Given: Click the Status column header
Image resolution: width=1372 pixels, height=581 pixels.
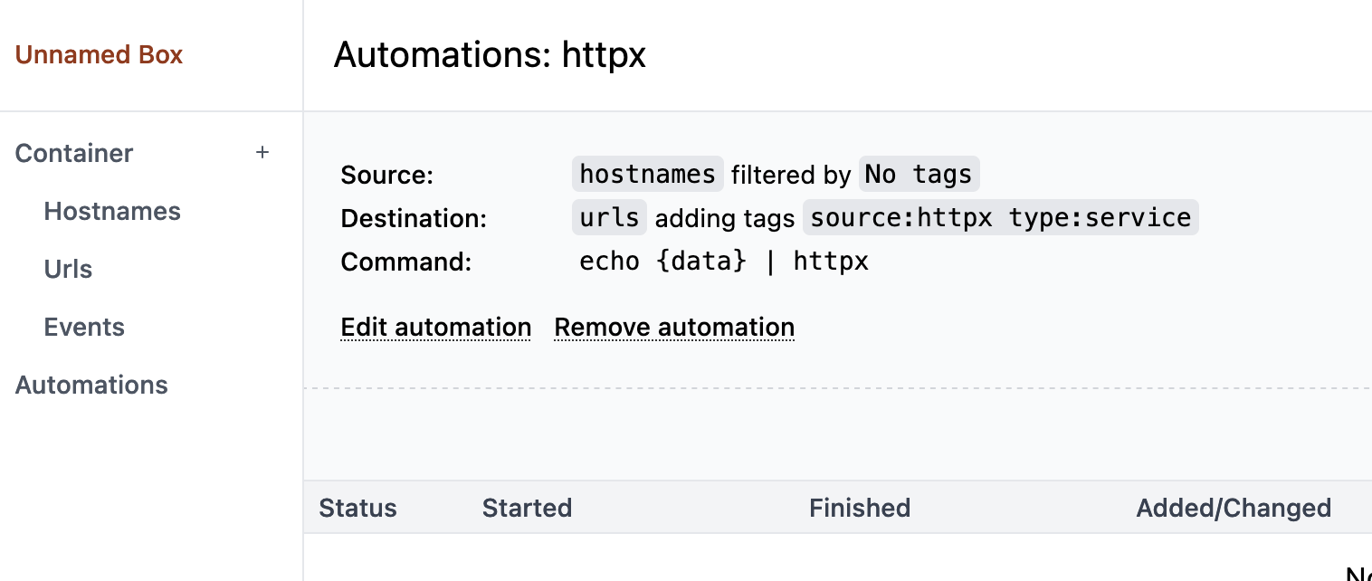Looking at the screenshot, I should (357, 508).
